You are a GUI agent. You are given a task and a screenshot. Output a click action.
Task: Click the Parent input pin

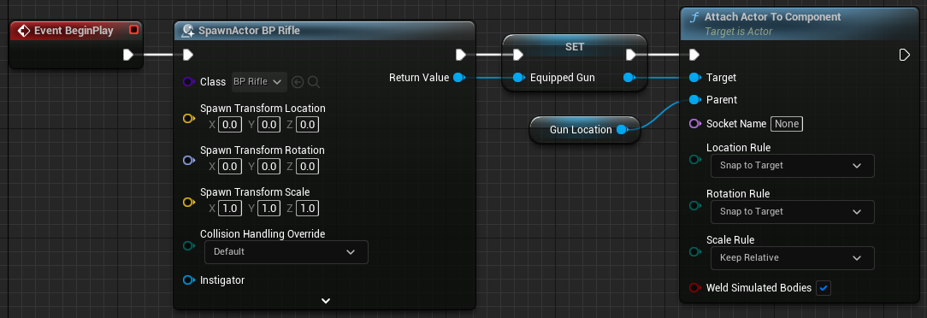point(694,100)
